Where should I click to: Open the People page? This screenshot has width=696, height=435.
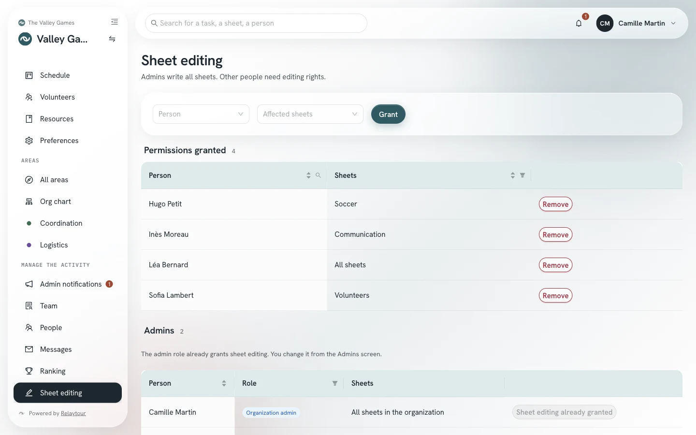coord(68,328)
